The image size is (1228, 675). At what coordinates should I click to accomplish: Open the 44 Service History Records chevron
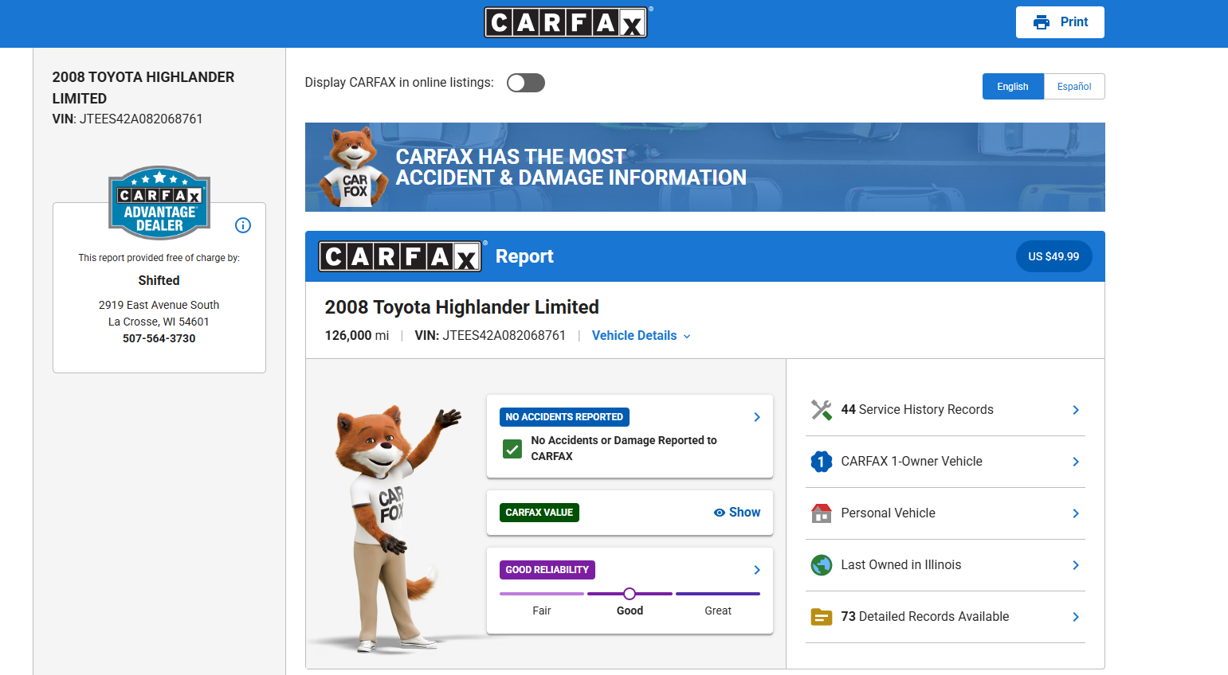(x=1076, y=410)
